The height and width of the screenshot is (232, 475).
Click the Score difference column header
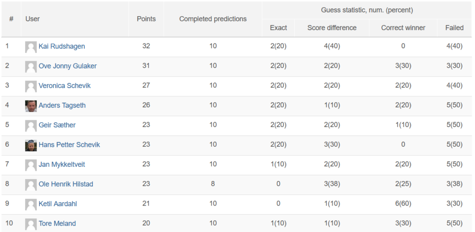click(x=332, y=28)
